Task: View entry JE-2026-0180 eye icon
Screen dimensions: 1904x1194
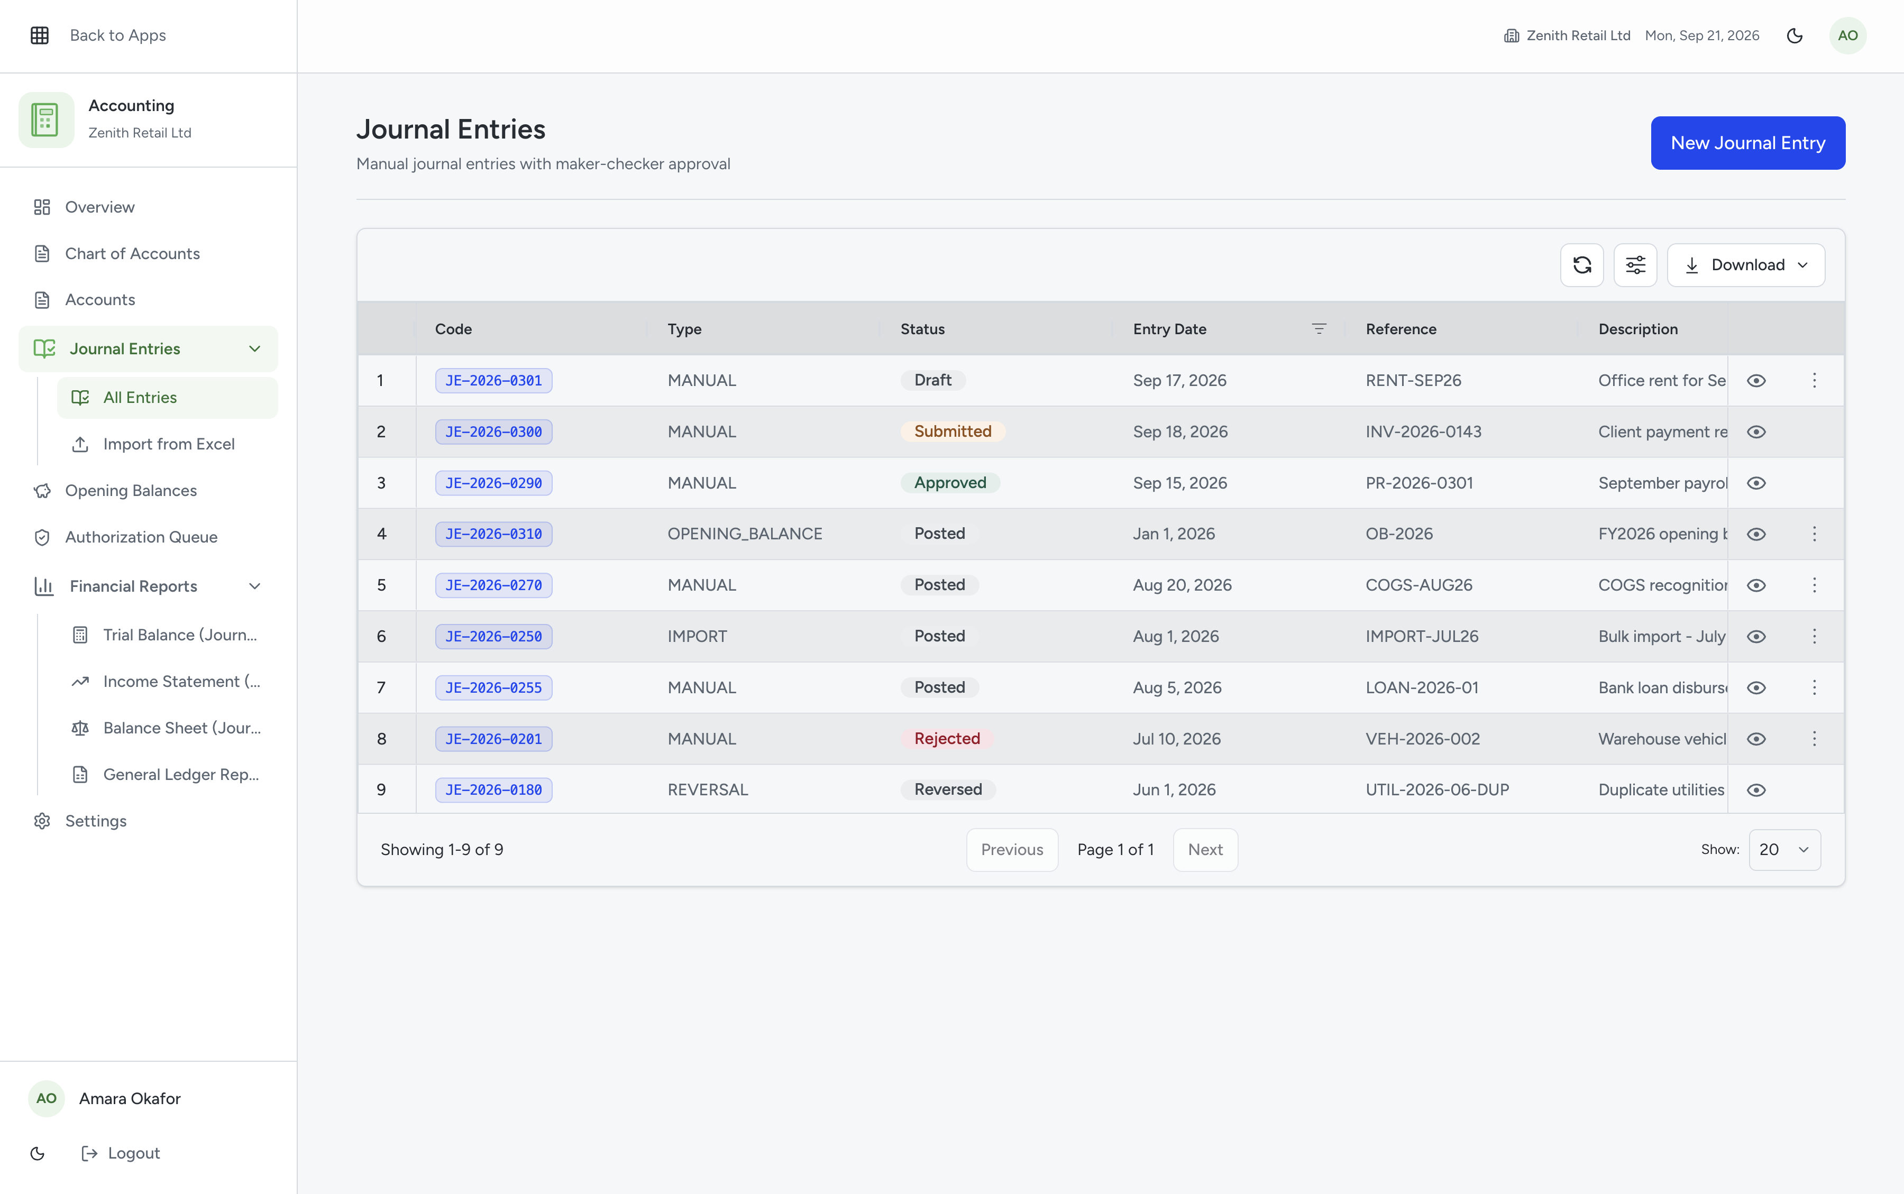Action: 1756,789
